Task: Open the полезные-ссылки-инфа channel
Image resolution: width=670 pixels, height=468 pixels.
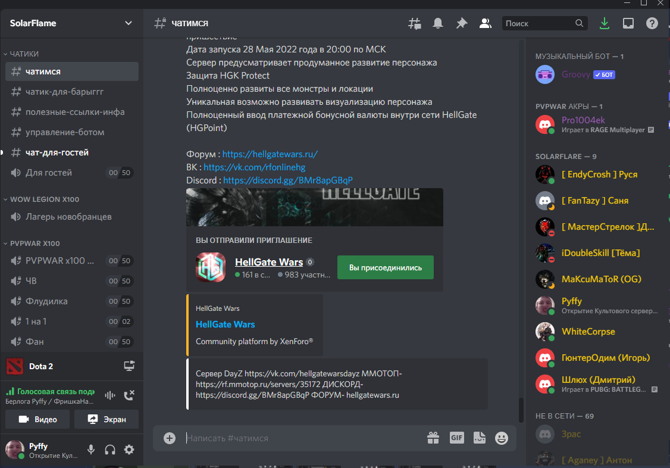Action: 72,112
